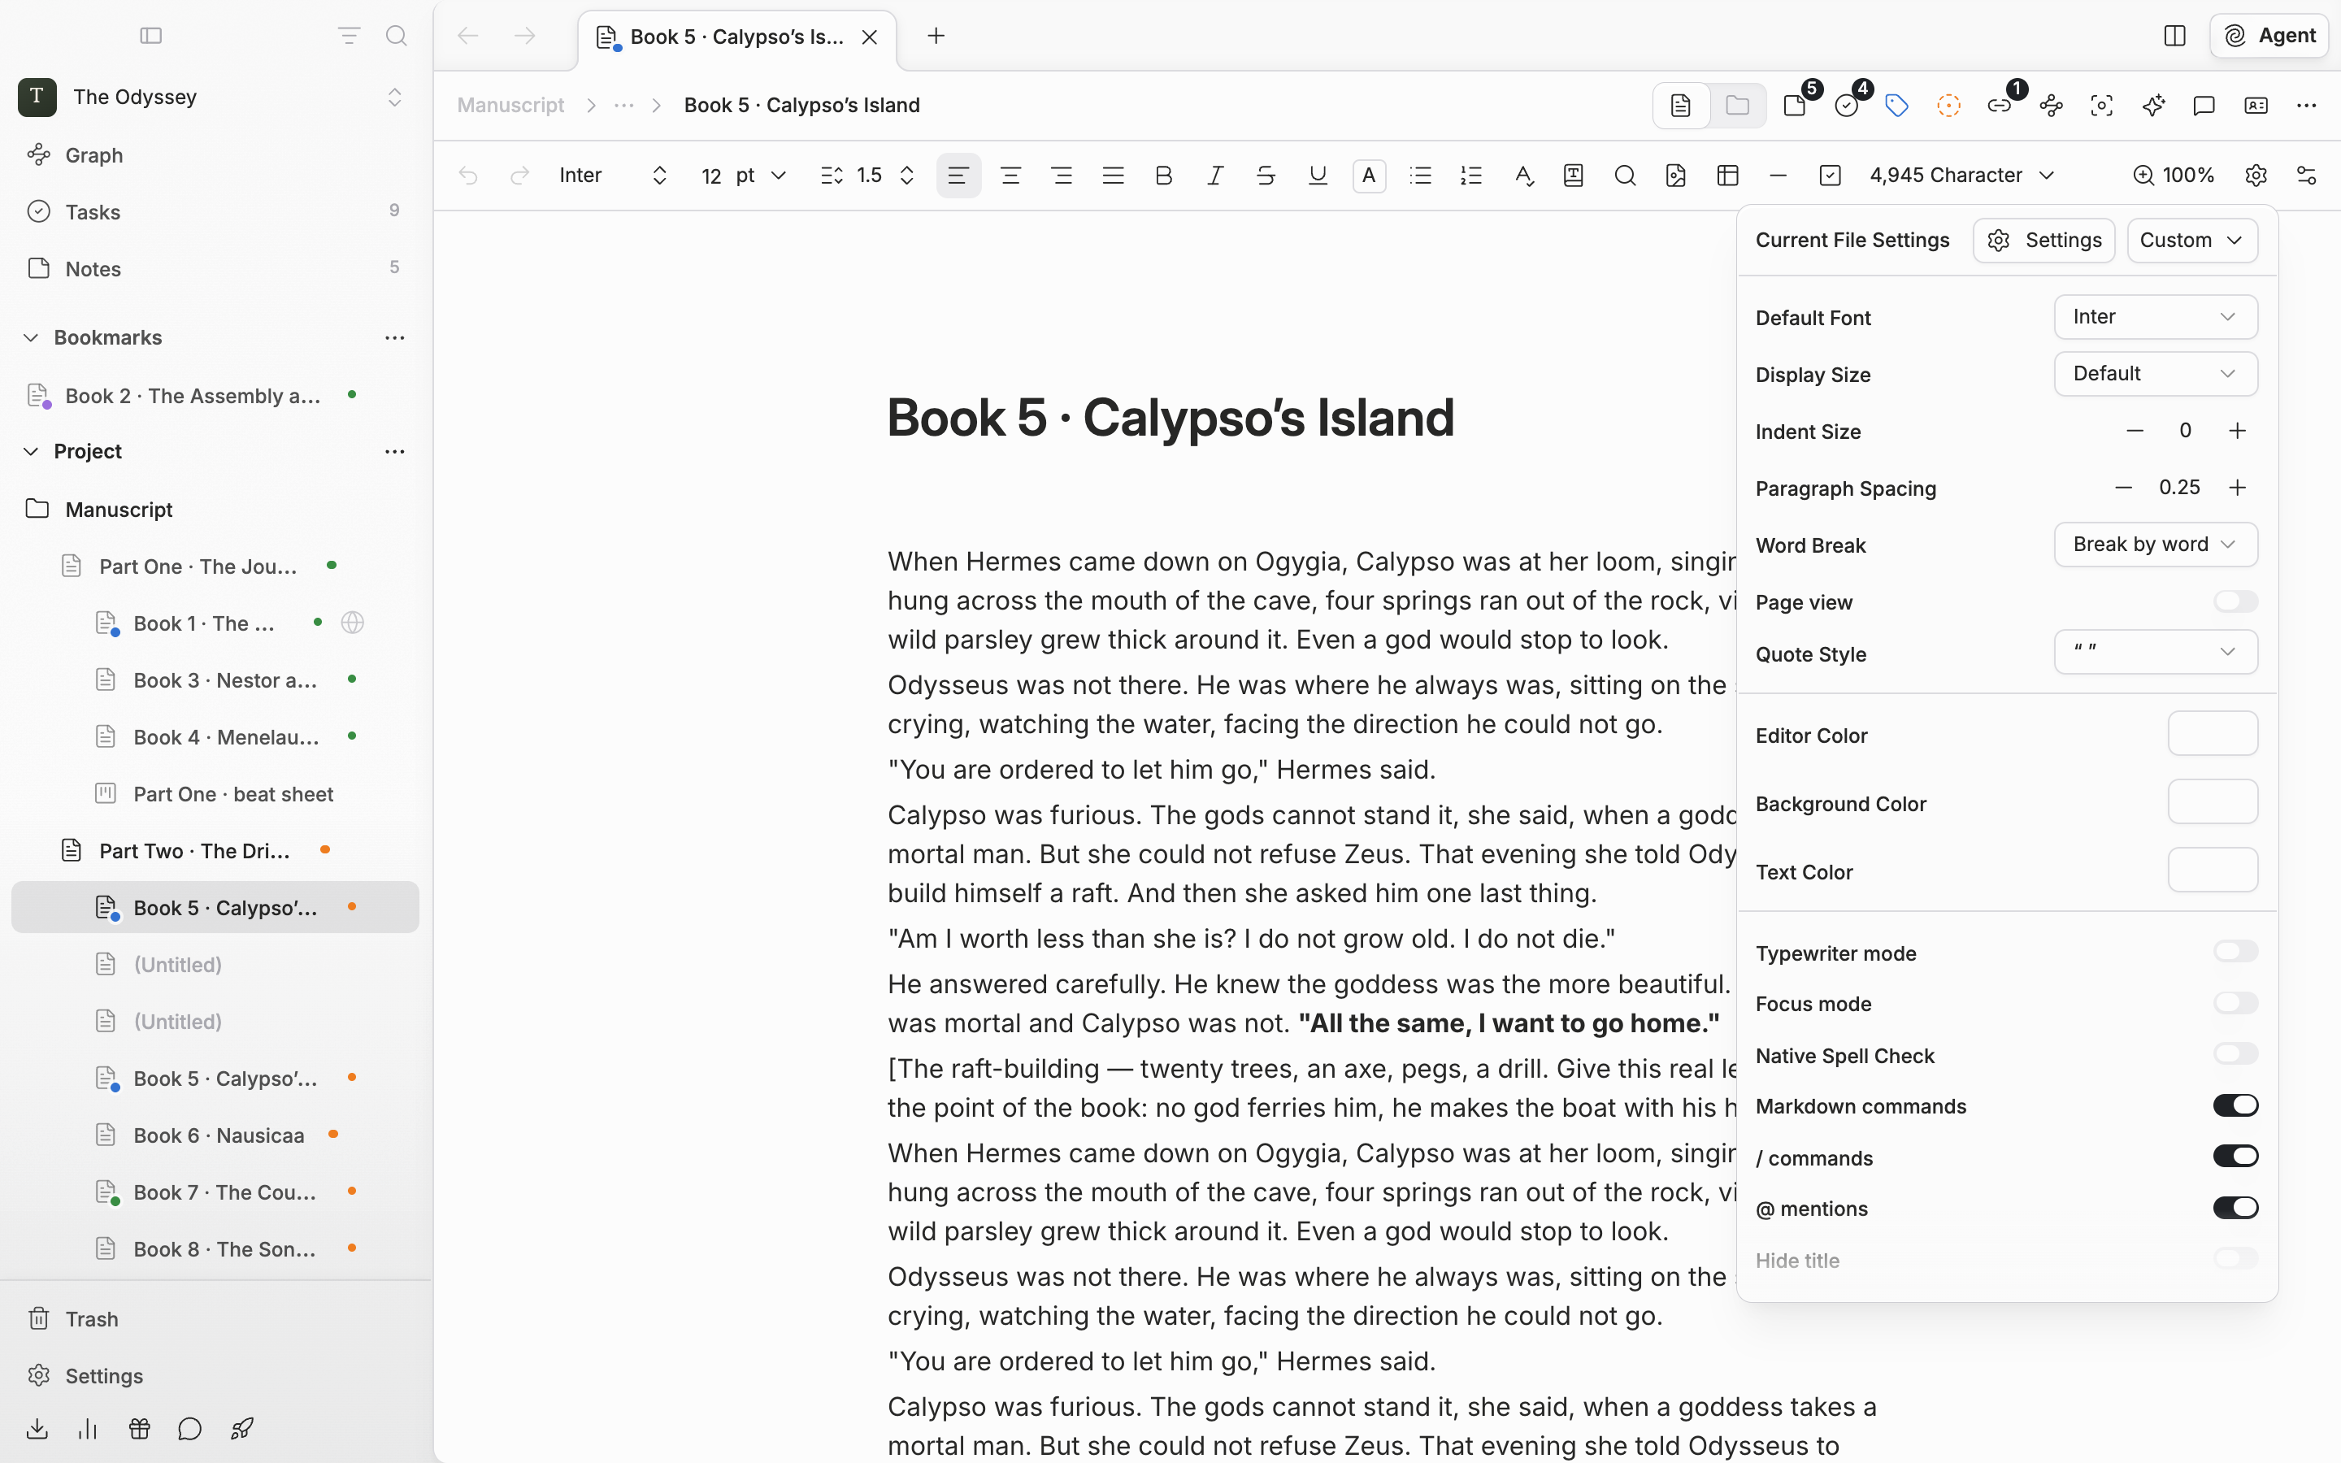Open a new tab with plus button

coord(936,36)
